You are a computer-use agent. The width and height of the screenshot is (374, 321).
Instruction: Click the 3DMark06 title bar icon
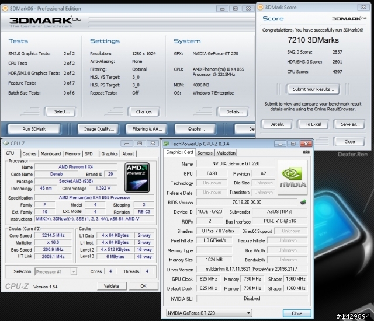click(x=5, y=9)
